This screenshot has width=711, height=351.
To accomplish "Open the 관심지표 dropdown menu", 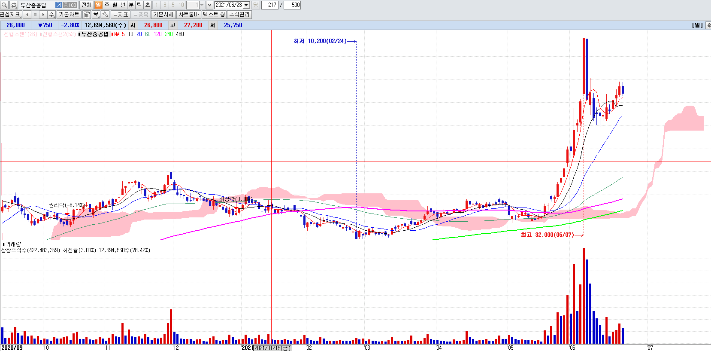I will (x=10, y=15).
